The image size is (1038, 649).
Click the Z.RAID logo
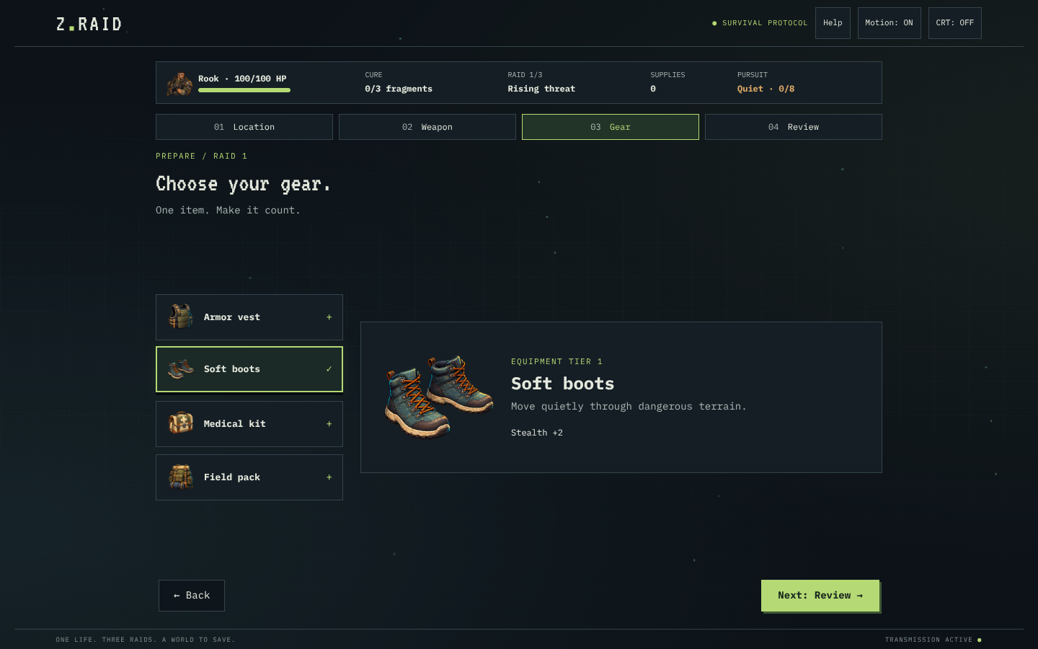(x=89, y=25)
